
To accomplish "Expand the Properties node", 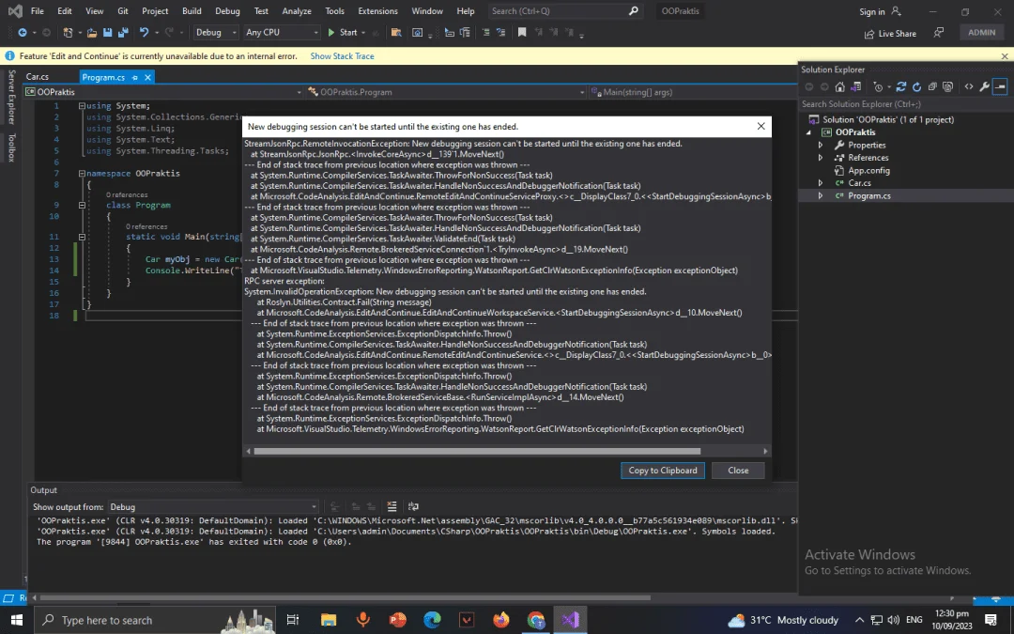I will coord(821,145).
